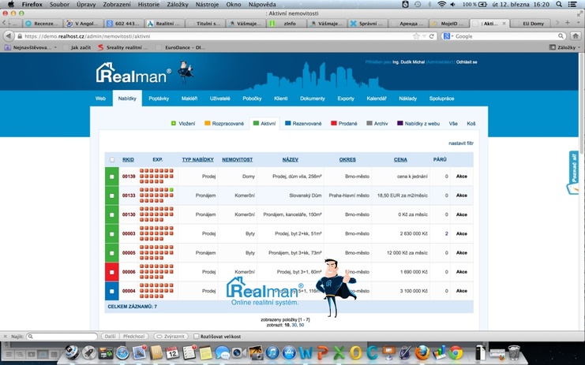Image resolution: width=585 pixels, height=365 pixels.
Task: Toggle the select-all checkbox in the table header
Action: (x=111, y=159)
